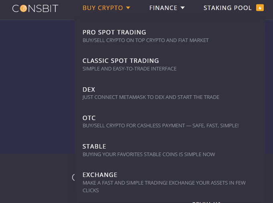Click 'Just connect MetaMask to DEX' description

click(x=151, y=97)
